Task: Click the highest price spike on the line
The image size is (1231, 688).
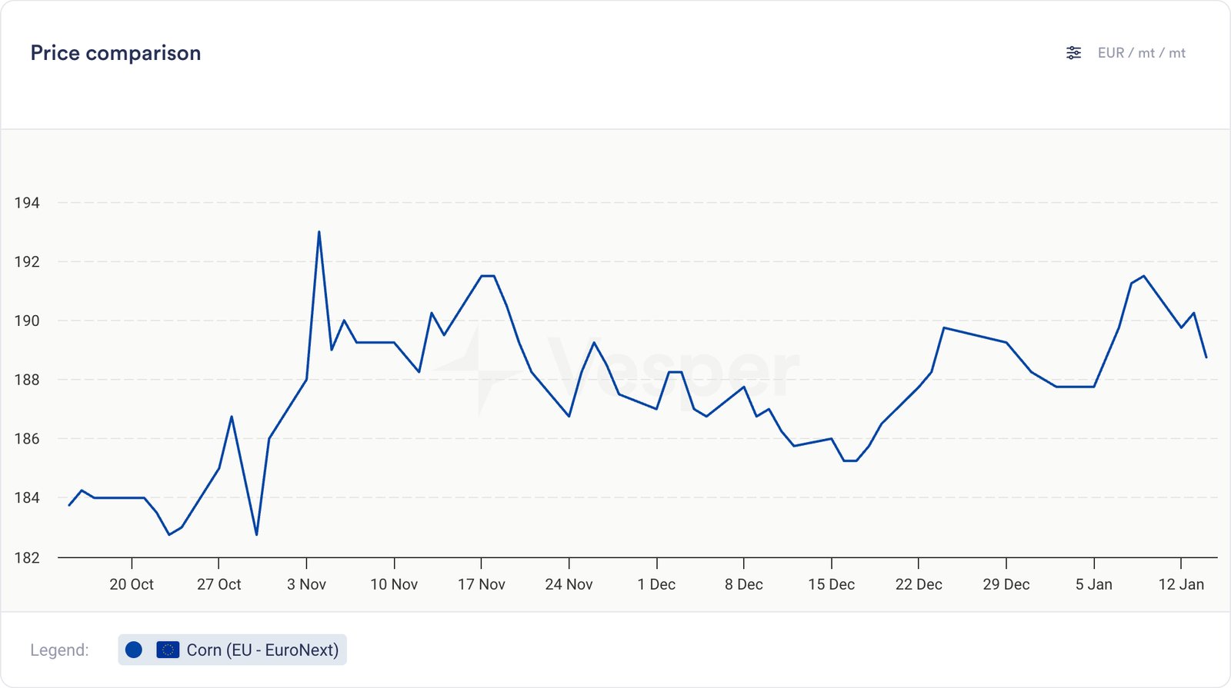Action: [x=319, y=232]
